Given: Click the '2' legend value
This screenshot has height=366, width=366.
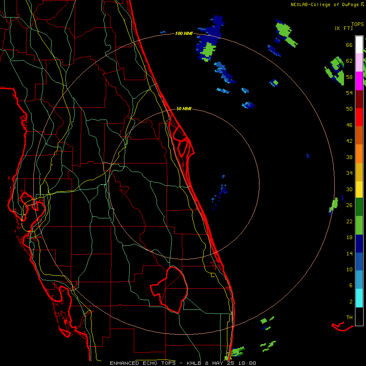Looking at the screenshot, I should [x=351, y=302].
